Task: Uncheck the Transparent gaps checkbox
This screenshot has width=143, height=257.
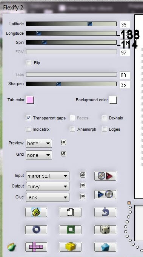Action: (29, 118)
